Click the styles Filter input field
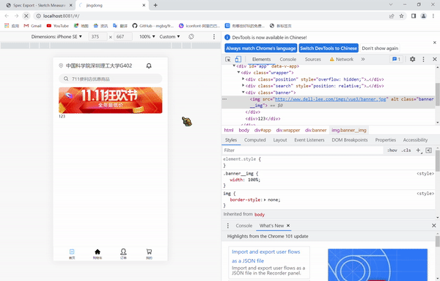 click(x=302, y=150)
